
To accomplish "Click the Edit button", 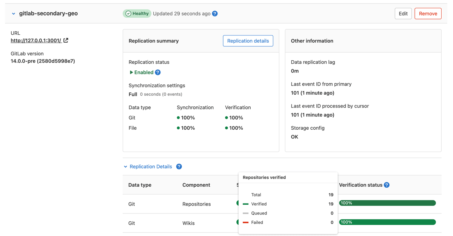I will point(403,13).
